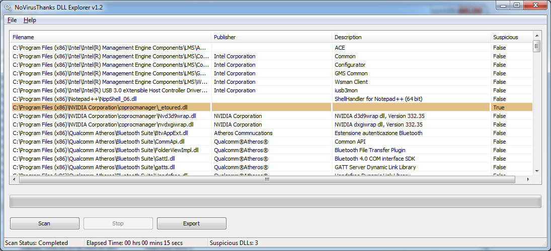Select the suspicious _etoured.dll row

pyautogui.click(x=271, y=107)
